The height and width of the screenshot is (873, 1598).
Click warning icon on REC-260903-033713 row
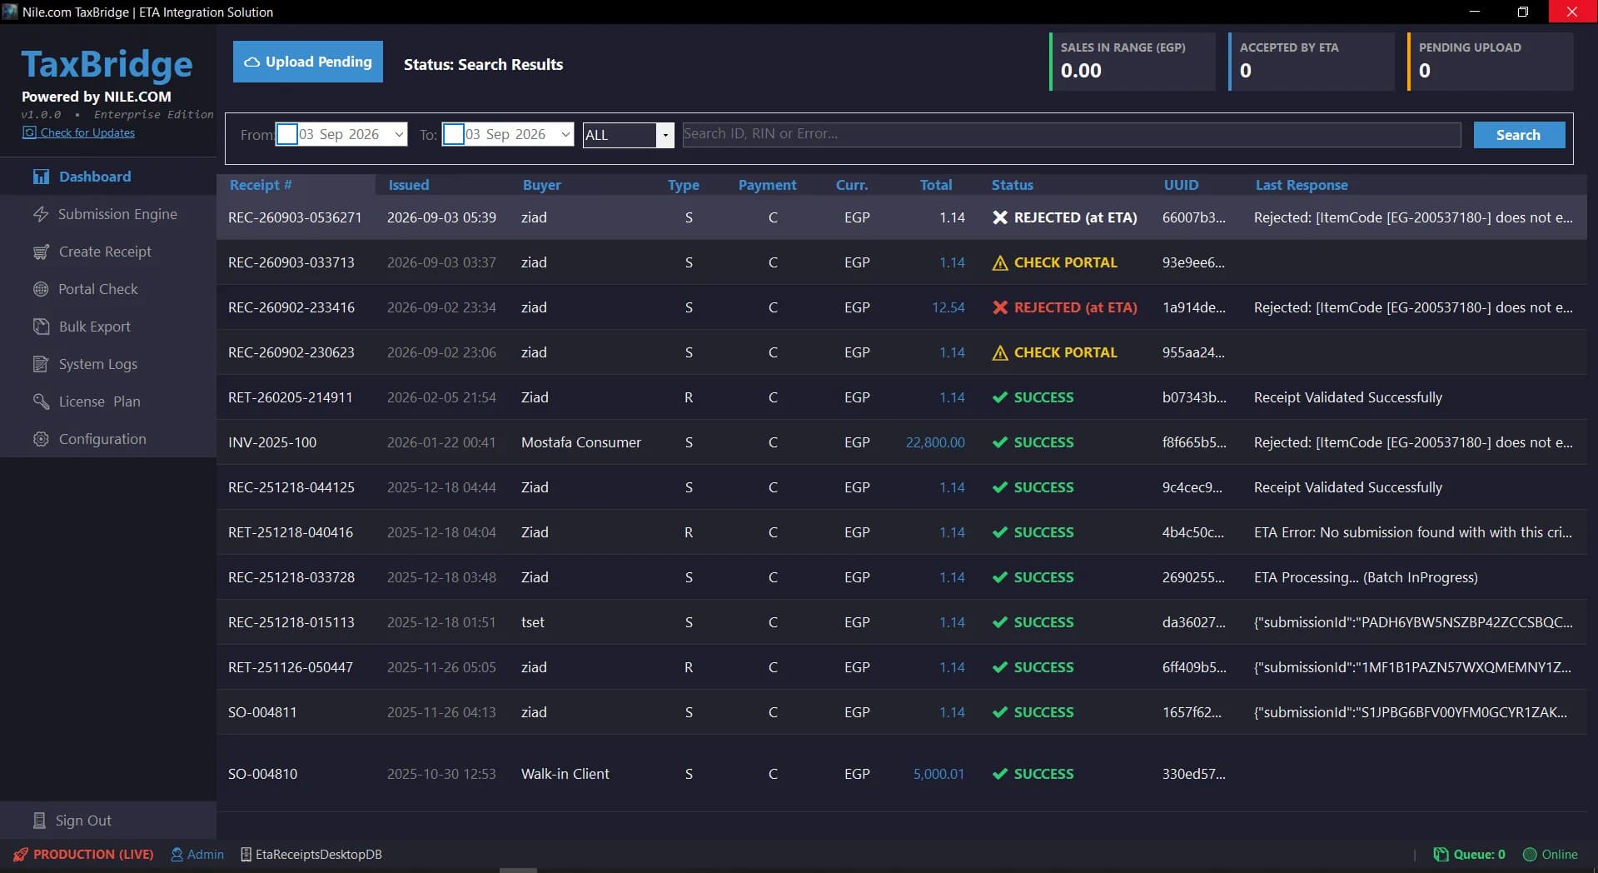tap(1000, 263)
